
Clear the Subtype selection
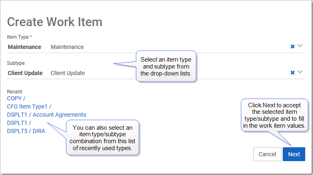point(293,73)
